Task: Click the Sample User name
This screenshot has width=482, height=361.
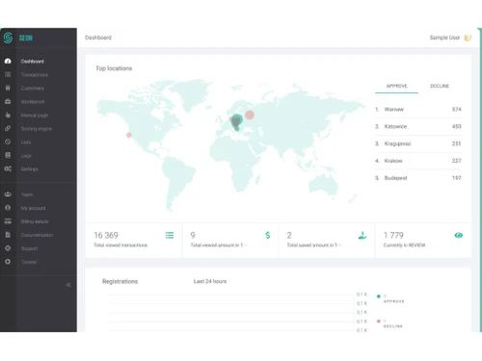Action: pos(444,38)
